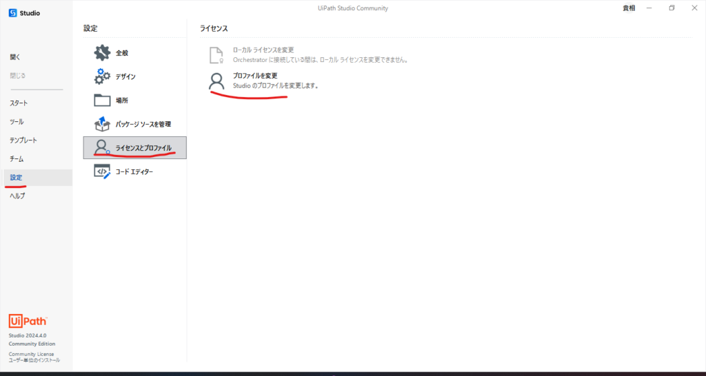Screen dimensions: 706x376
Task: Click the ユーザー単位のインストール text
Action: (34, 360)
